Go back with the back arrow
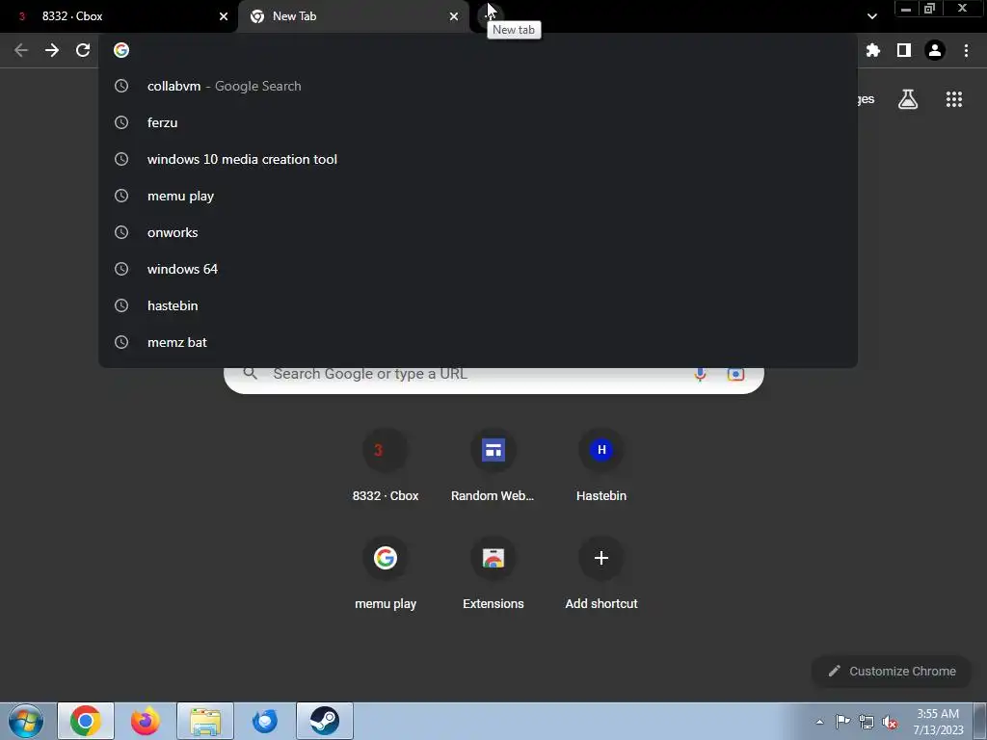This screenshot has width=987, height=740. point(21,50)
